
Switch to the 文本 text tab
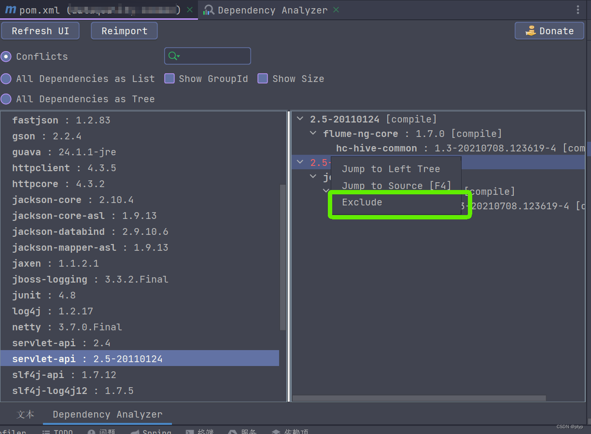click(x=25, y=414)
